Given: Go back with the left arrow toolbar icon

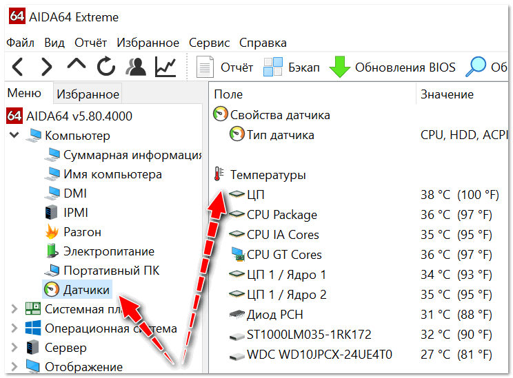Looking at the screenshot, I should [x=18, y=67].
